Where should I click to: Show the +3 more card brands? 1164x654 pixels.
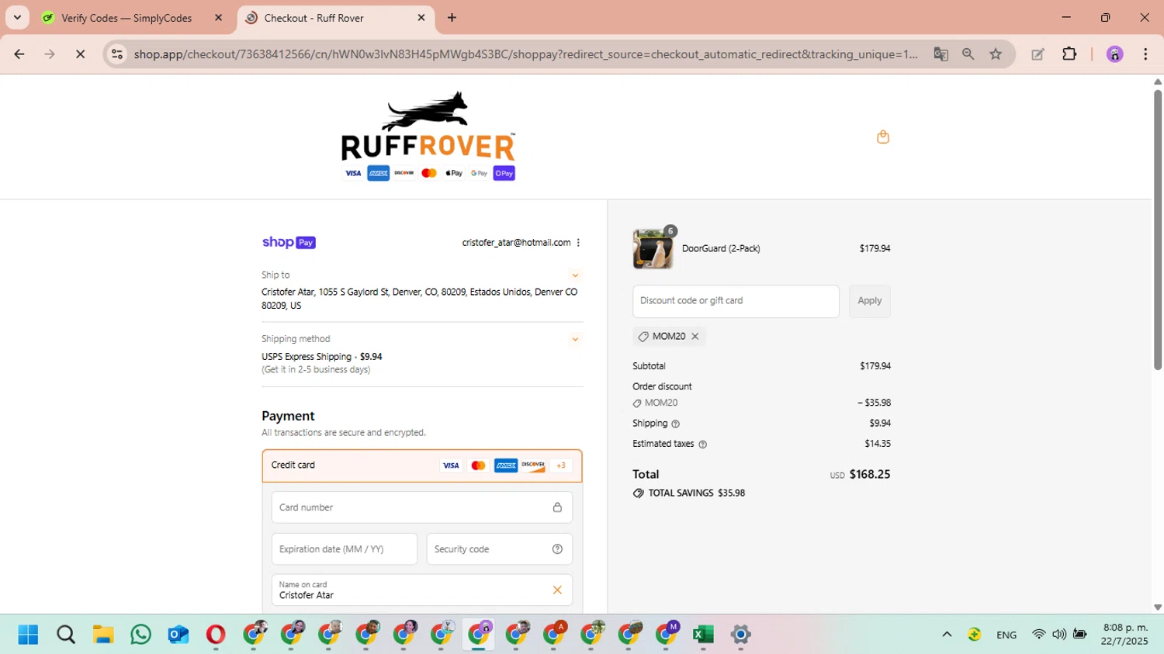(561, 465)
